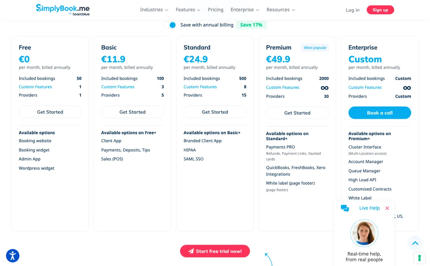
Task: Open Custom Features link in Basic plan
Action: point(118,87)
